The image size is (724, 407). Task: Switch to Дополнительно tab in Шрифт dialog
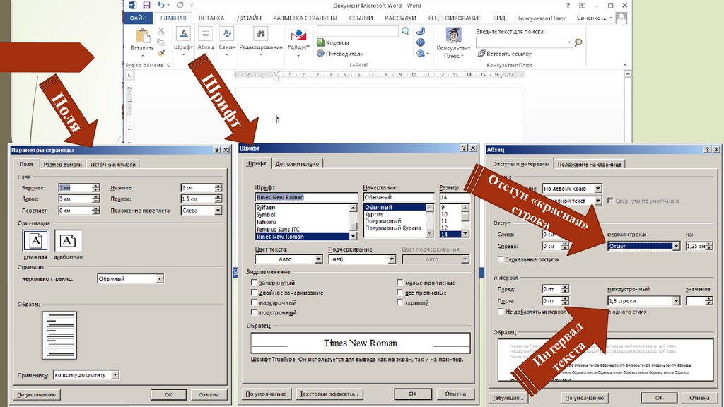(x=297, y=164)
